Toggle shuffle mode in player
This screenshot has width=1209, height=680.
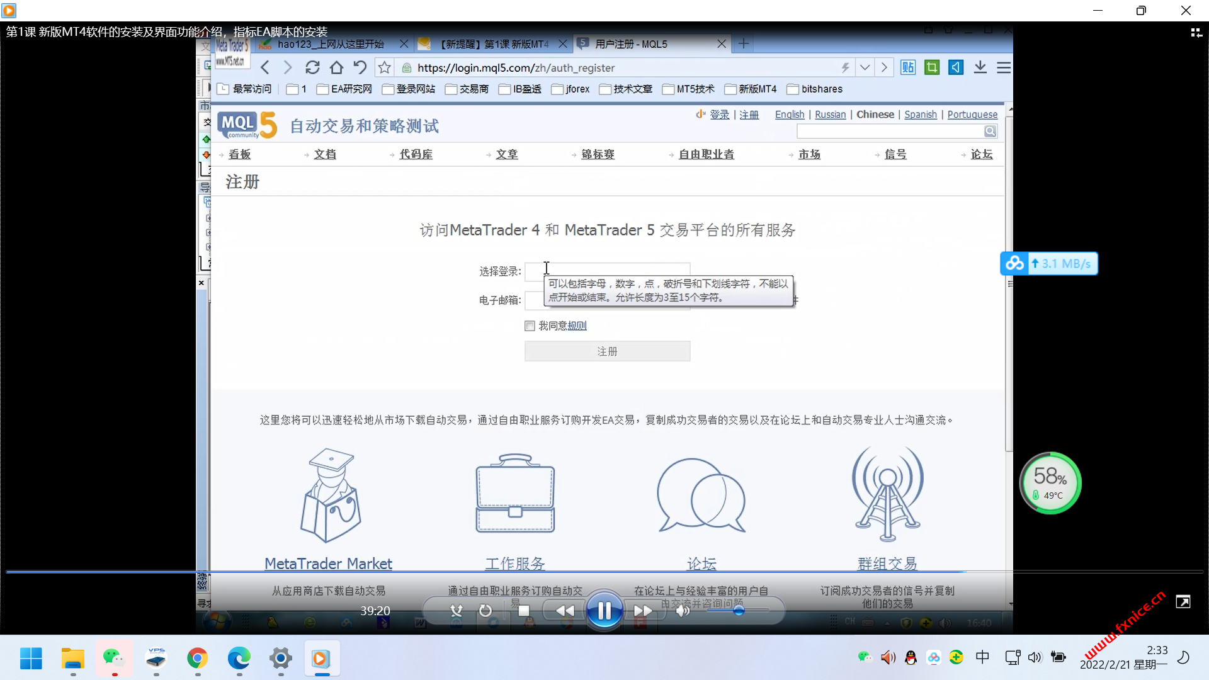[x=457, y=610]
